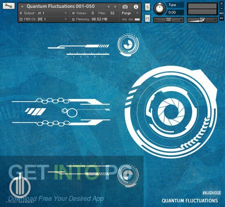Click the volume slider handle
The image size is (225, 207).
[202, 20]
